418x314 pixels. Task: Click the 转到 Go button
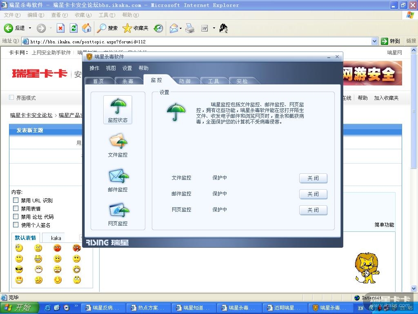(391, 41)
